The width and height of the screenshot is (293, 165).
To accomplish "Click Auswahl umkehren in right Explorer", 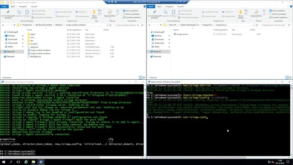I will pos(278,17).
